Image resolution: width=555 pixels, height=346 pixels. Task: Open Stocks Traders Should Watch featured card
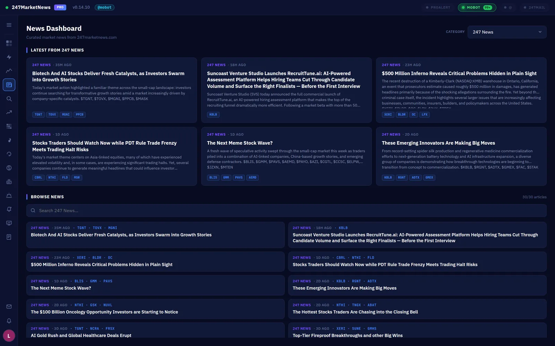[x=112, y=156]
